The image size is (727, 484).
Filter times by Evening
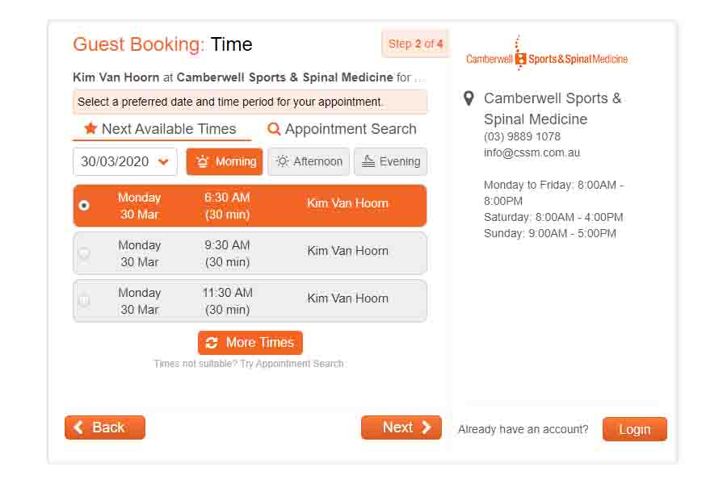click(391, 161)
